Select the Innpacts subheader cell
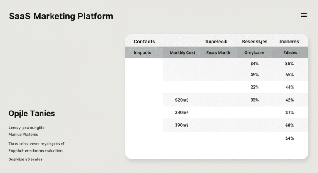 click(x=142, y=53)
